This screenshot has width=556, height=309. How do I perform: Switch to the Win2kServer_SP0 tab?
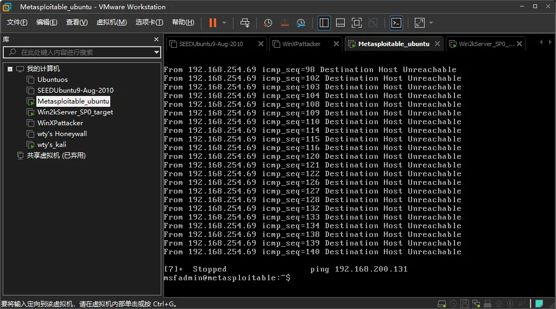pos(486,44)
